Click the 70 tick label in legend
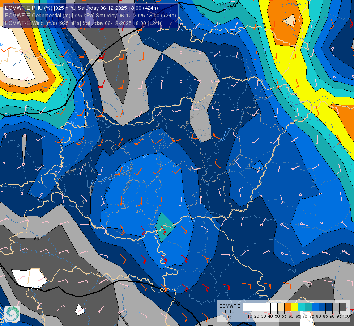This screenshot has width=354, height=326. [305, 316]
